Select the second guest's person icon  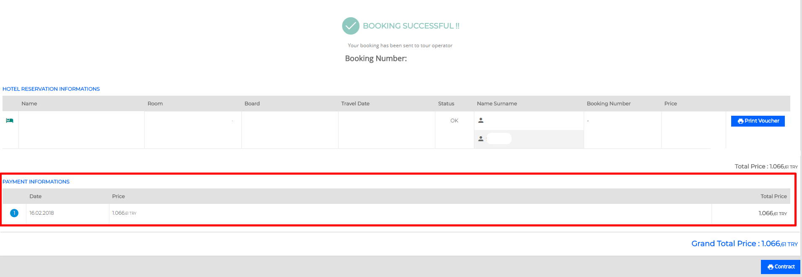point(481,139)
